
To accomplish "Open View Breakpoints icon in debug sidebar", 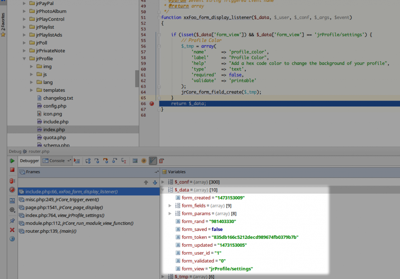I will tap(12, 181).
